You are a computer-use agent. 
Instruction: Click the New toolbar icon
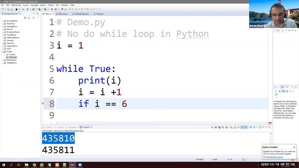click(x=3, y=9)
